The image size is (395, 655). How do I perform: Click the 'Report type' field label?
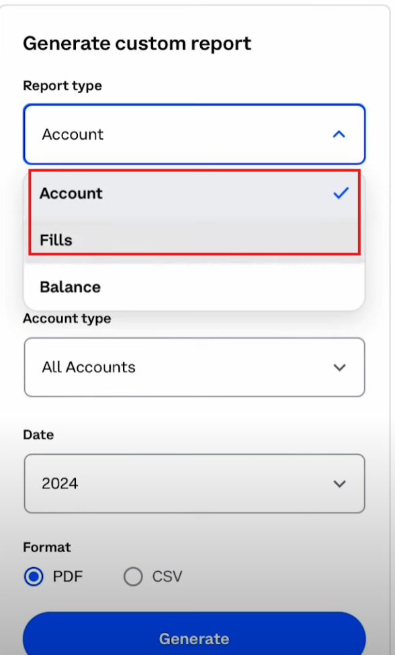click(62, 85)
